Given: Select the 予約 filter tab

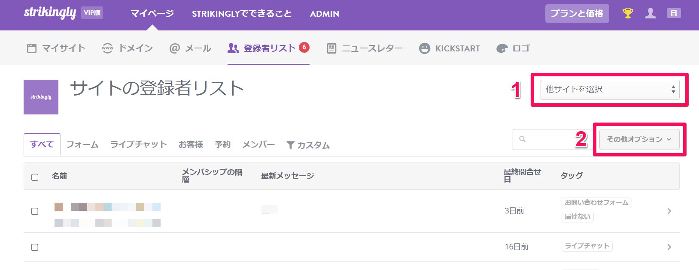Looking at the screenshot, I should tap(223, 145).
